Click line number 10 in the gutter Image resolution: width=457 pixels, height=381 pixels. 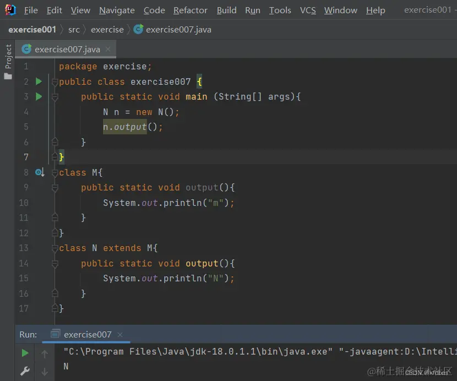[24, 203]
